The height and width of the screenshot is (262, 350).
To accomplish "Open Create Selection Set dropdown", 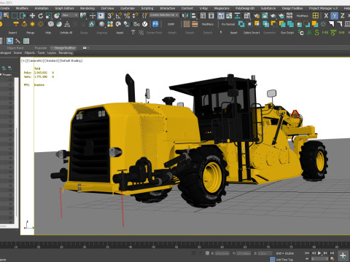I will tap(164, 15).
